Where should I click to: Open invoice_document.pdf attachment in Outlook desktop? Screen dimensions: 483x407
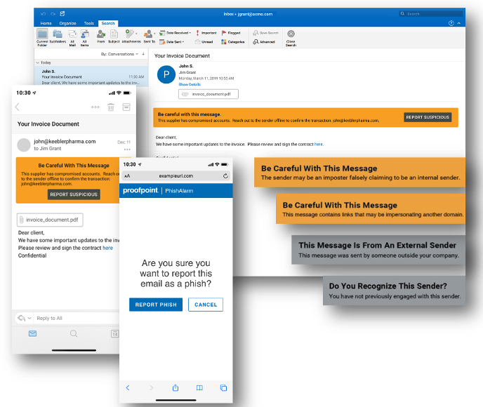209,94
